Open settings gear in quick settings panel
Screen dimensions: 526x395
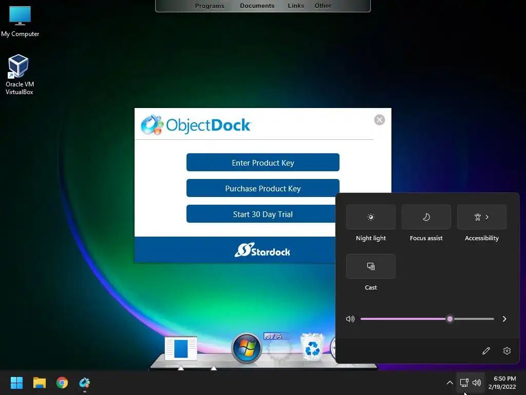click(507, 351)
